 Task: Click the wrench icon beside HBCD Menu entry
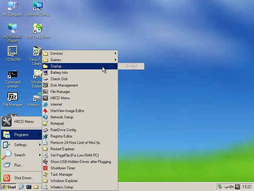coord(45,98)
